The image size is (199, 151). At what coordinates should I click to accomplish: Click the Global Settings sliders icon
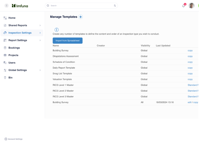point(5,70)
